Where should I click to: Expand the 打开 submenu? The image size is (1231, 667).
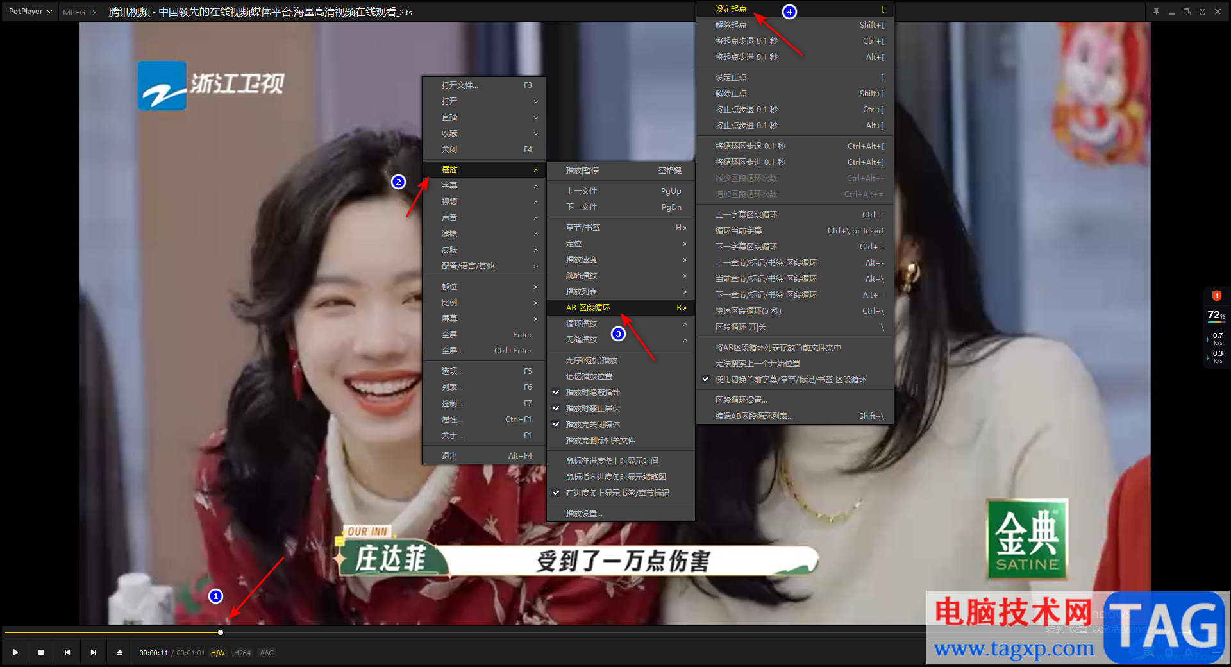(x=483, y=101)
